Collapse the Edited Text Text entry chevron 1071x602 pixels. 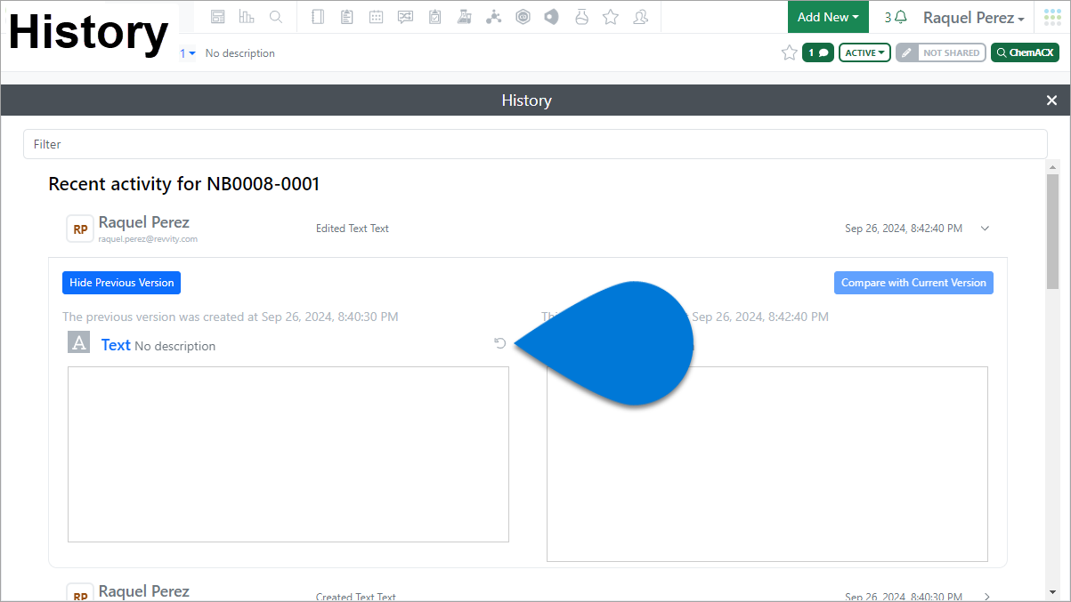[x=985, y=229]
